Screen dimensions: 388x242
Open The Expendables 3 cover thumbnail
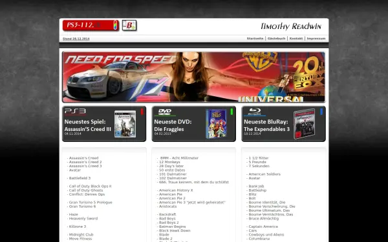point(304,124)
